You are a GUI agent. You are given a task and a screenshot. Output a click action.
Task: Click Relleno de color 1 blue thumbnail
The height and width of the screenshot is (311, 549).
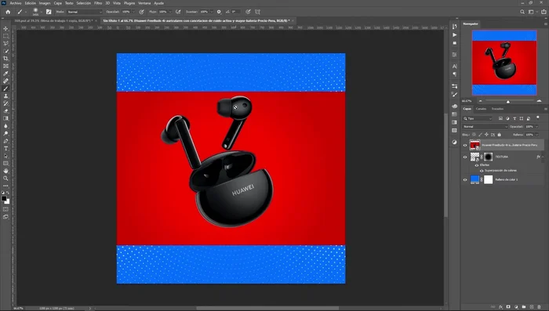474,179
